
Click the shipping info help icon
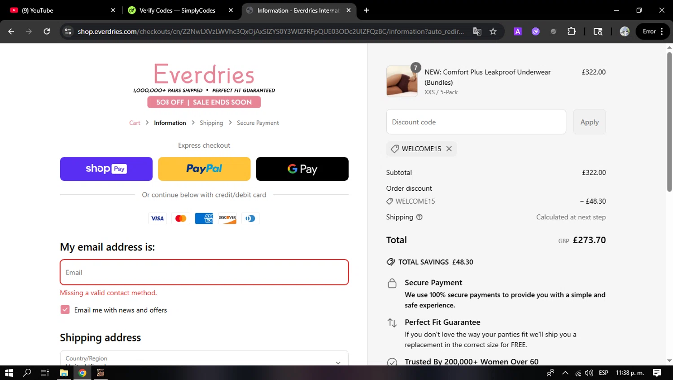pos(420,217)
